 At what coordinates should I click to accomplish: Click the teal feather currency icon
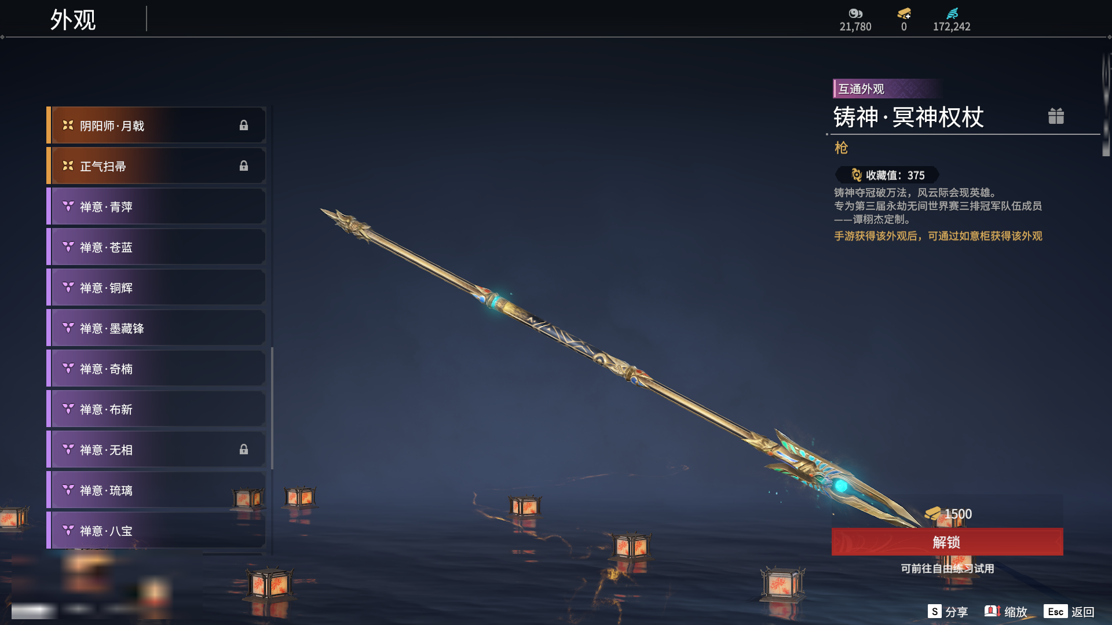[952, 13]
